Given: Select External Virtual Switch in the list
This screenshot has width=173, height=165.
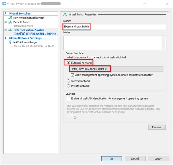Looking at the screenshot, I should pos(29,30).
